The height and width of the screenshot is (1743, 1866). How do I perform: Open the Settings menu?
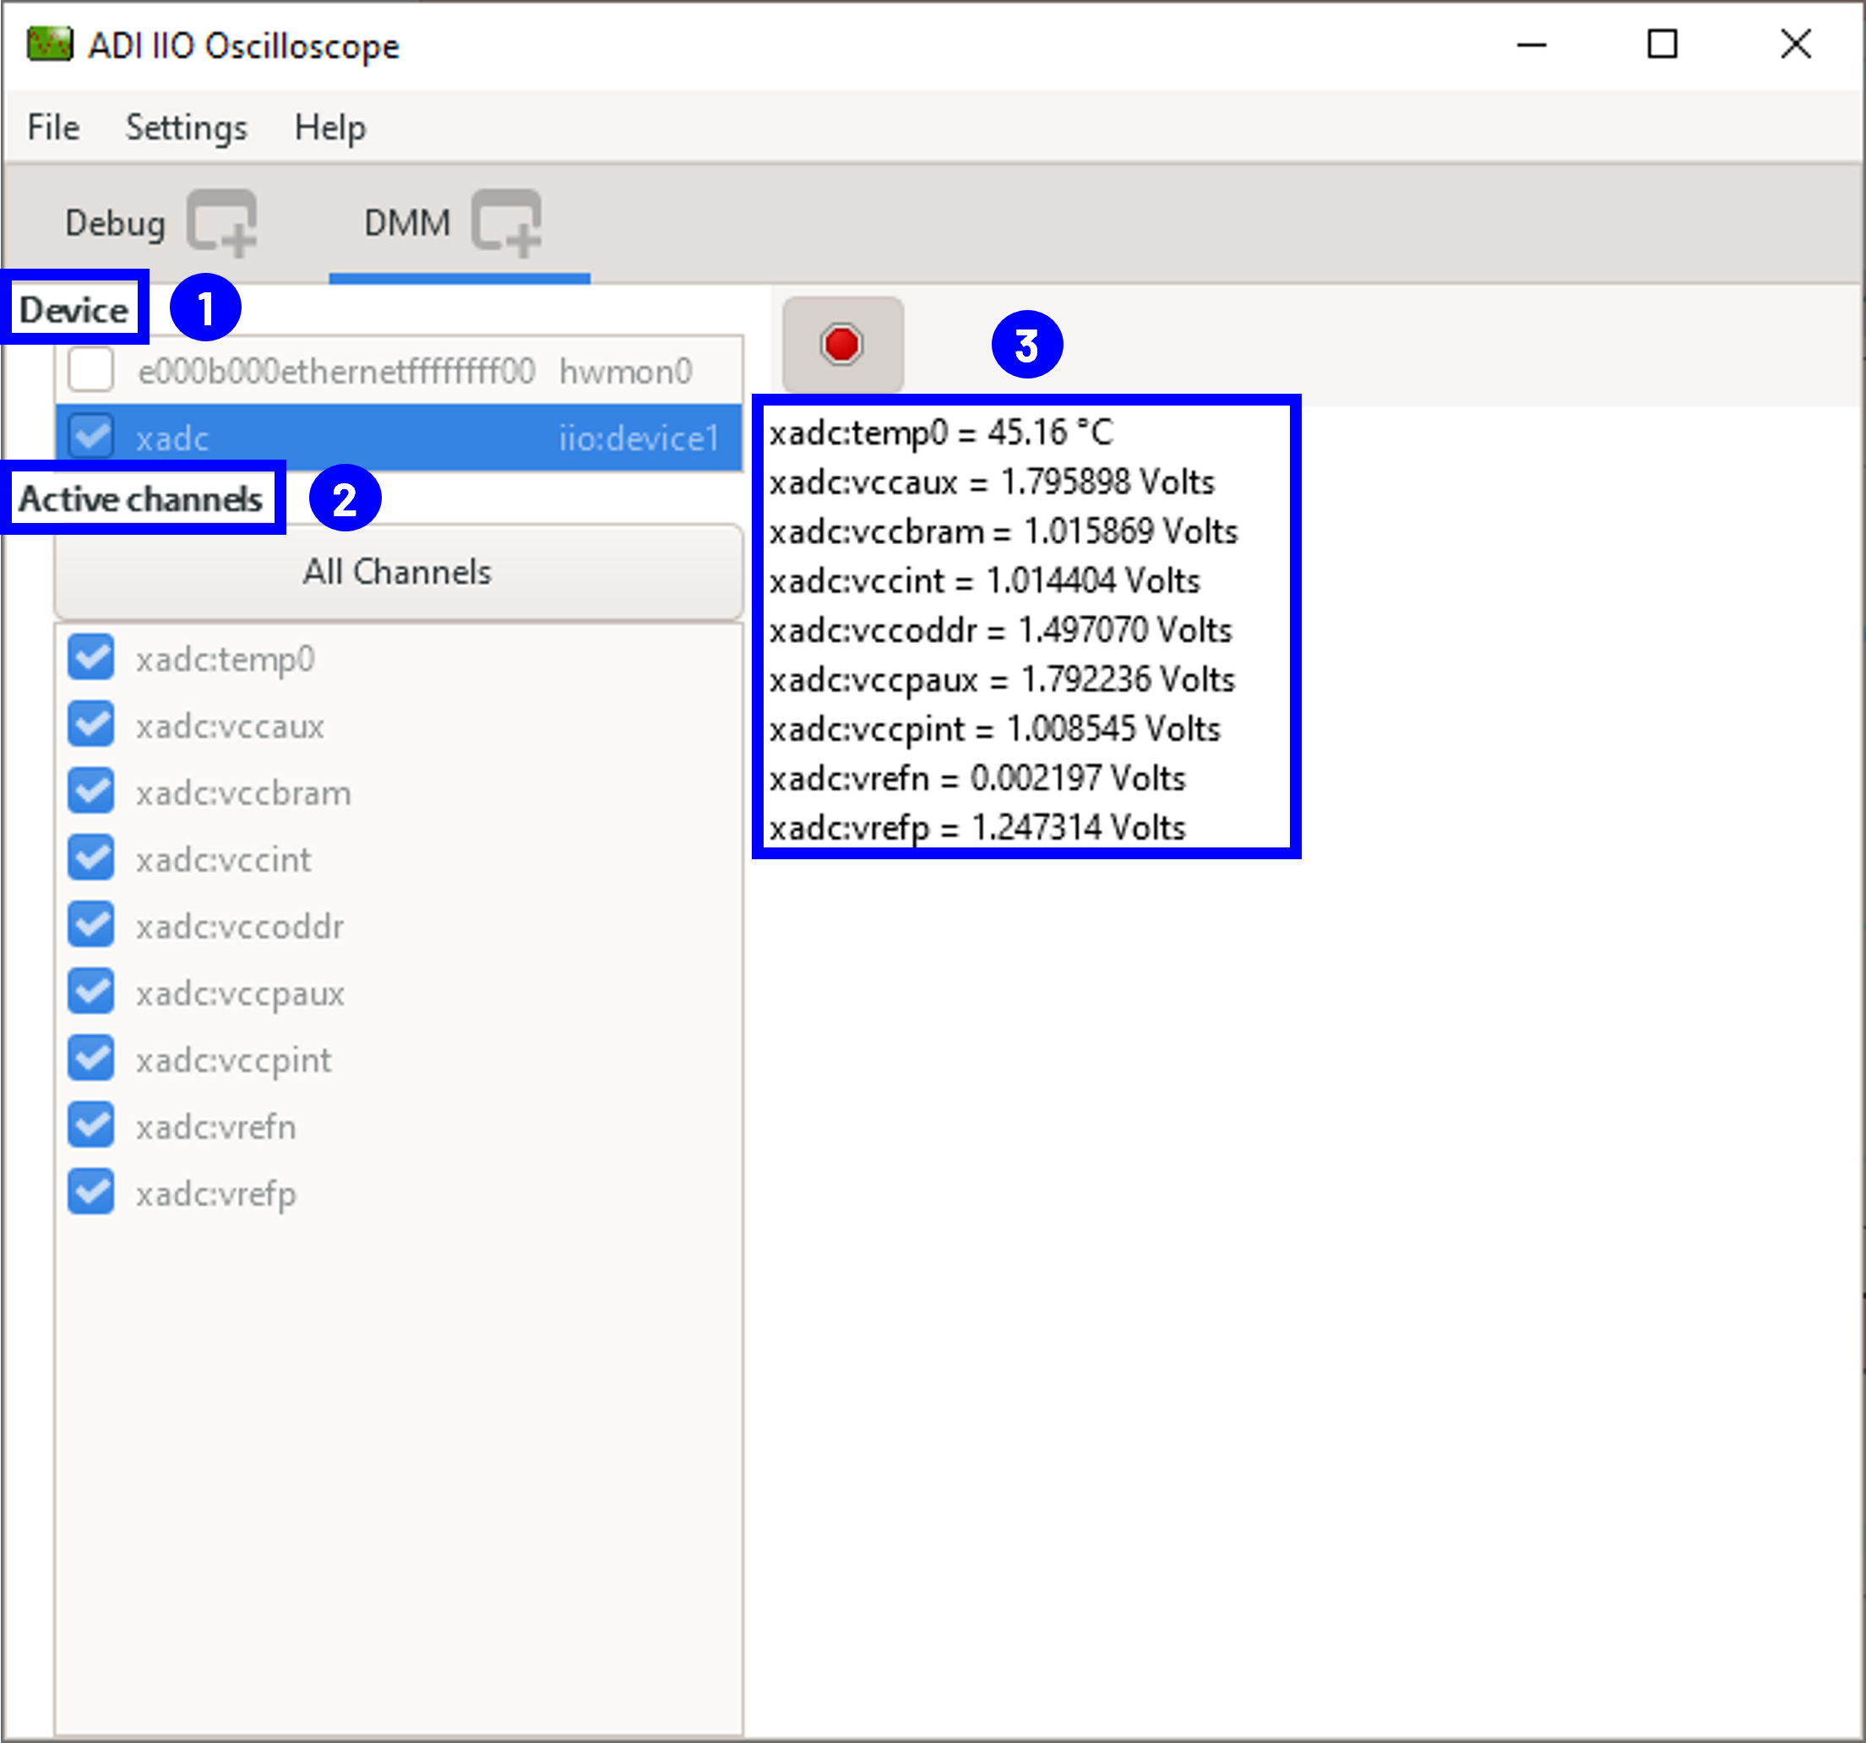coord(187,127)
